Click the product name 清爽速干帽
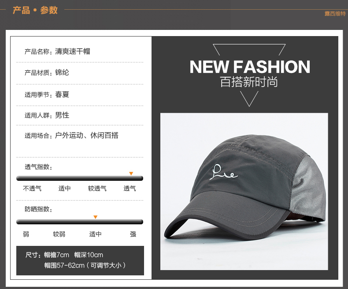The image size is (348, 289). click(73, 51)
